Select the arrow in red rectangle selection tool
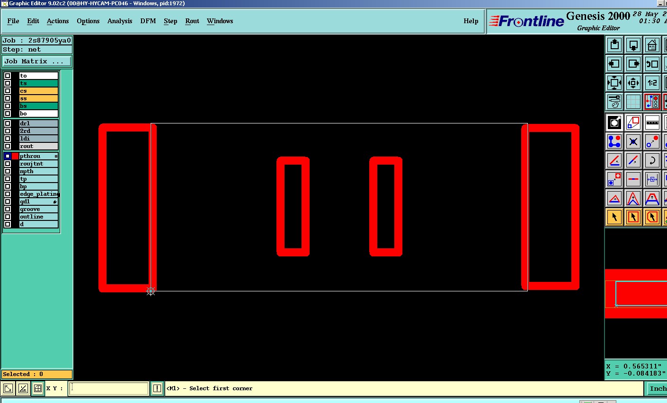The image size is (667, 403). pos(633,217)
